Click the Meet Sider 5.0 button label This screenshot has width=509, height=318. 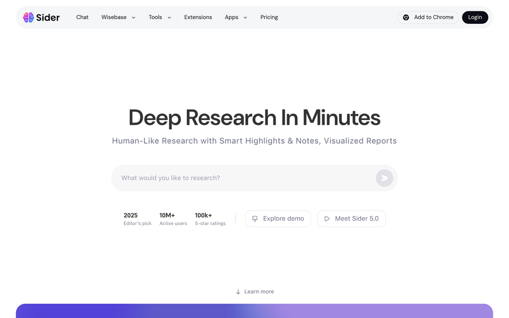(357, 218)
